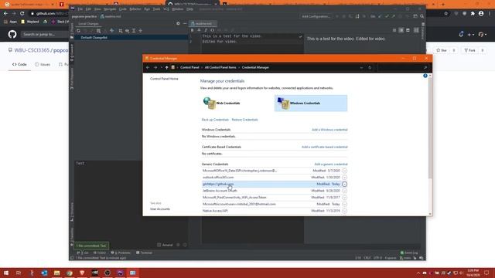The width and height of the screenshot is (495, 278).
Task: Select the Windows Credentials vault
Action: 311,103
